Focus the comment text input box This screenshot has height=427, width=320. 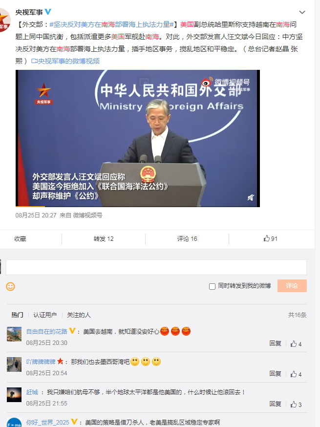click(156, 267)
